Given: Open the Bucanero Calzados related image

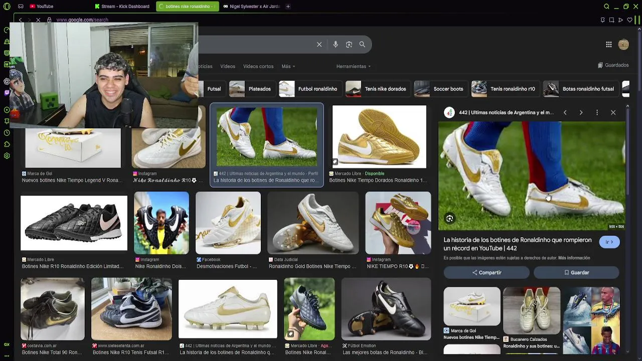Looking at the screenshot, I should pos(532,310).
